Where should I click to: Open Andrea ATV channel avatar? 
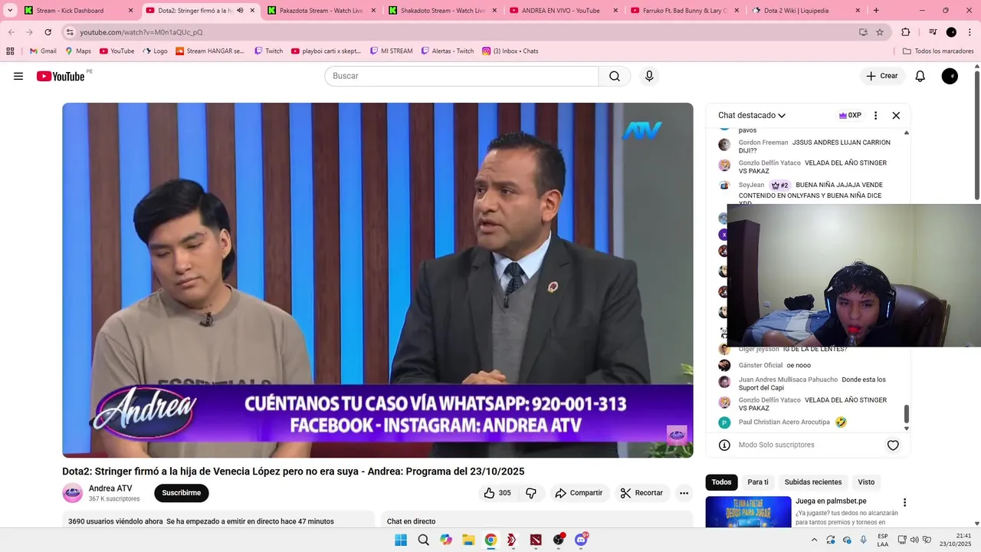(x=72, y=493)
